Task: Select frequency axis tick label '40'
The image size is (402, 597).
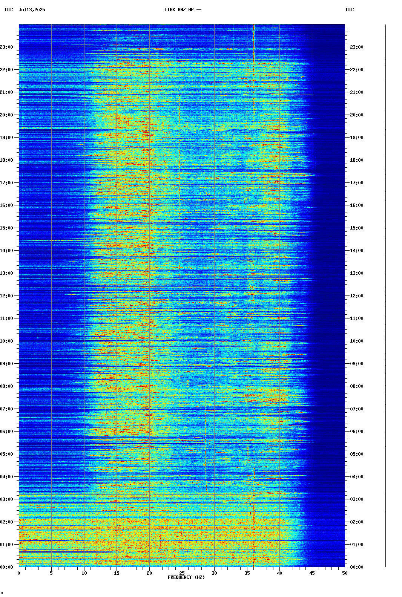Action: 279,573
